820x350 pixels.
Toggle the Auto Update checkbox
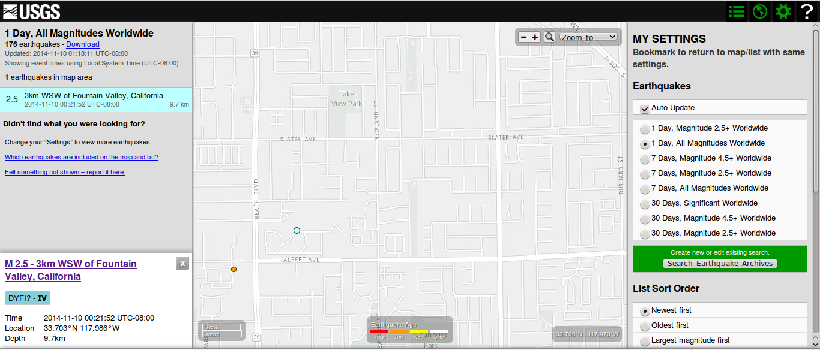(645, 108)
